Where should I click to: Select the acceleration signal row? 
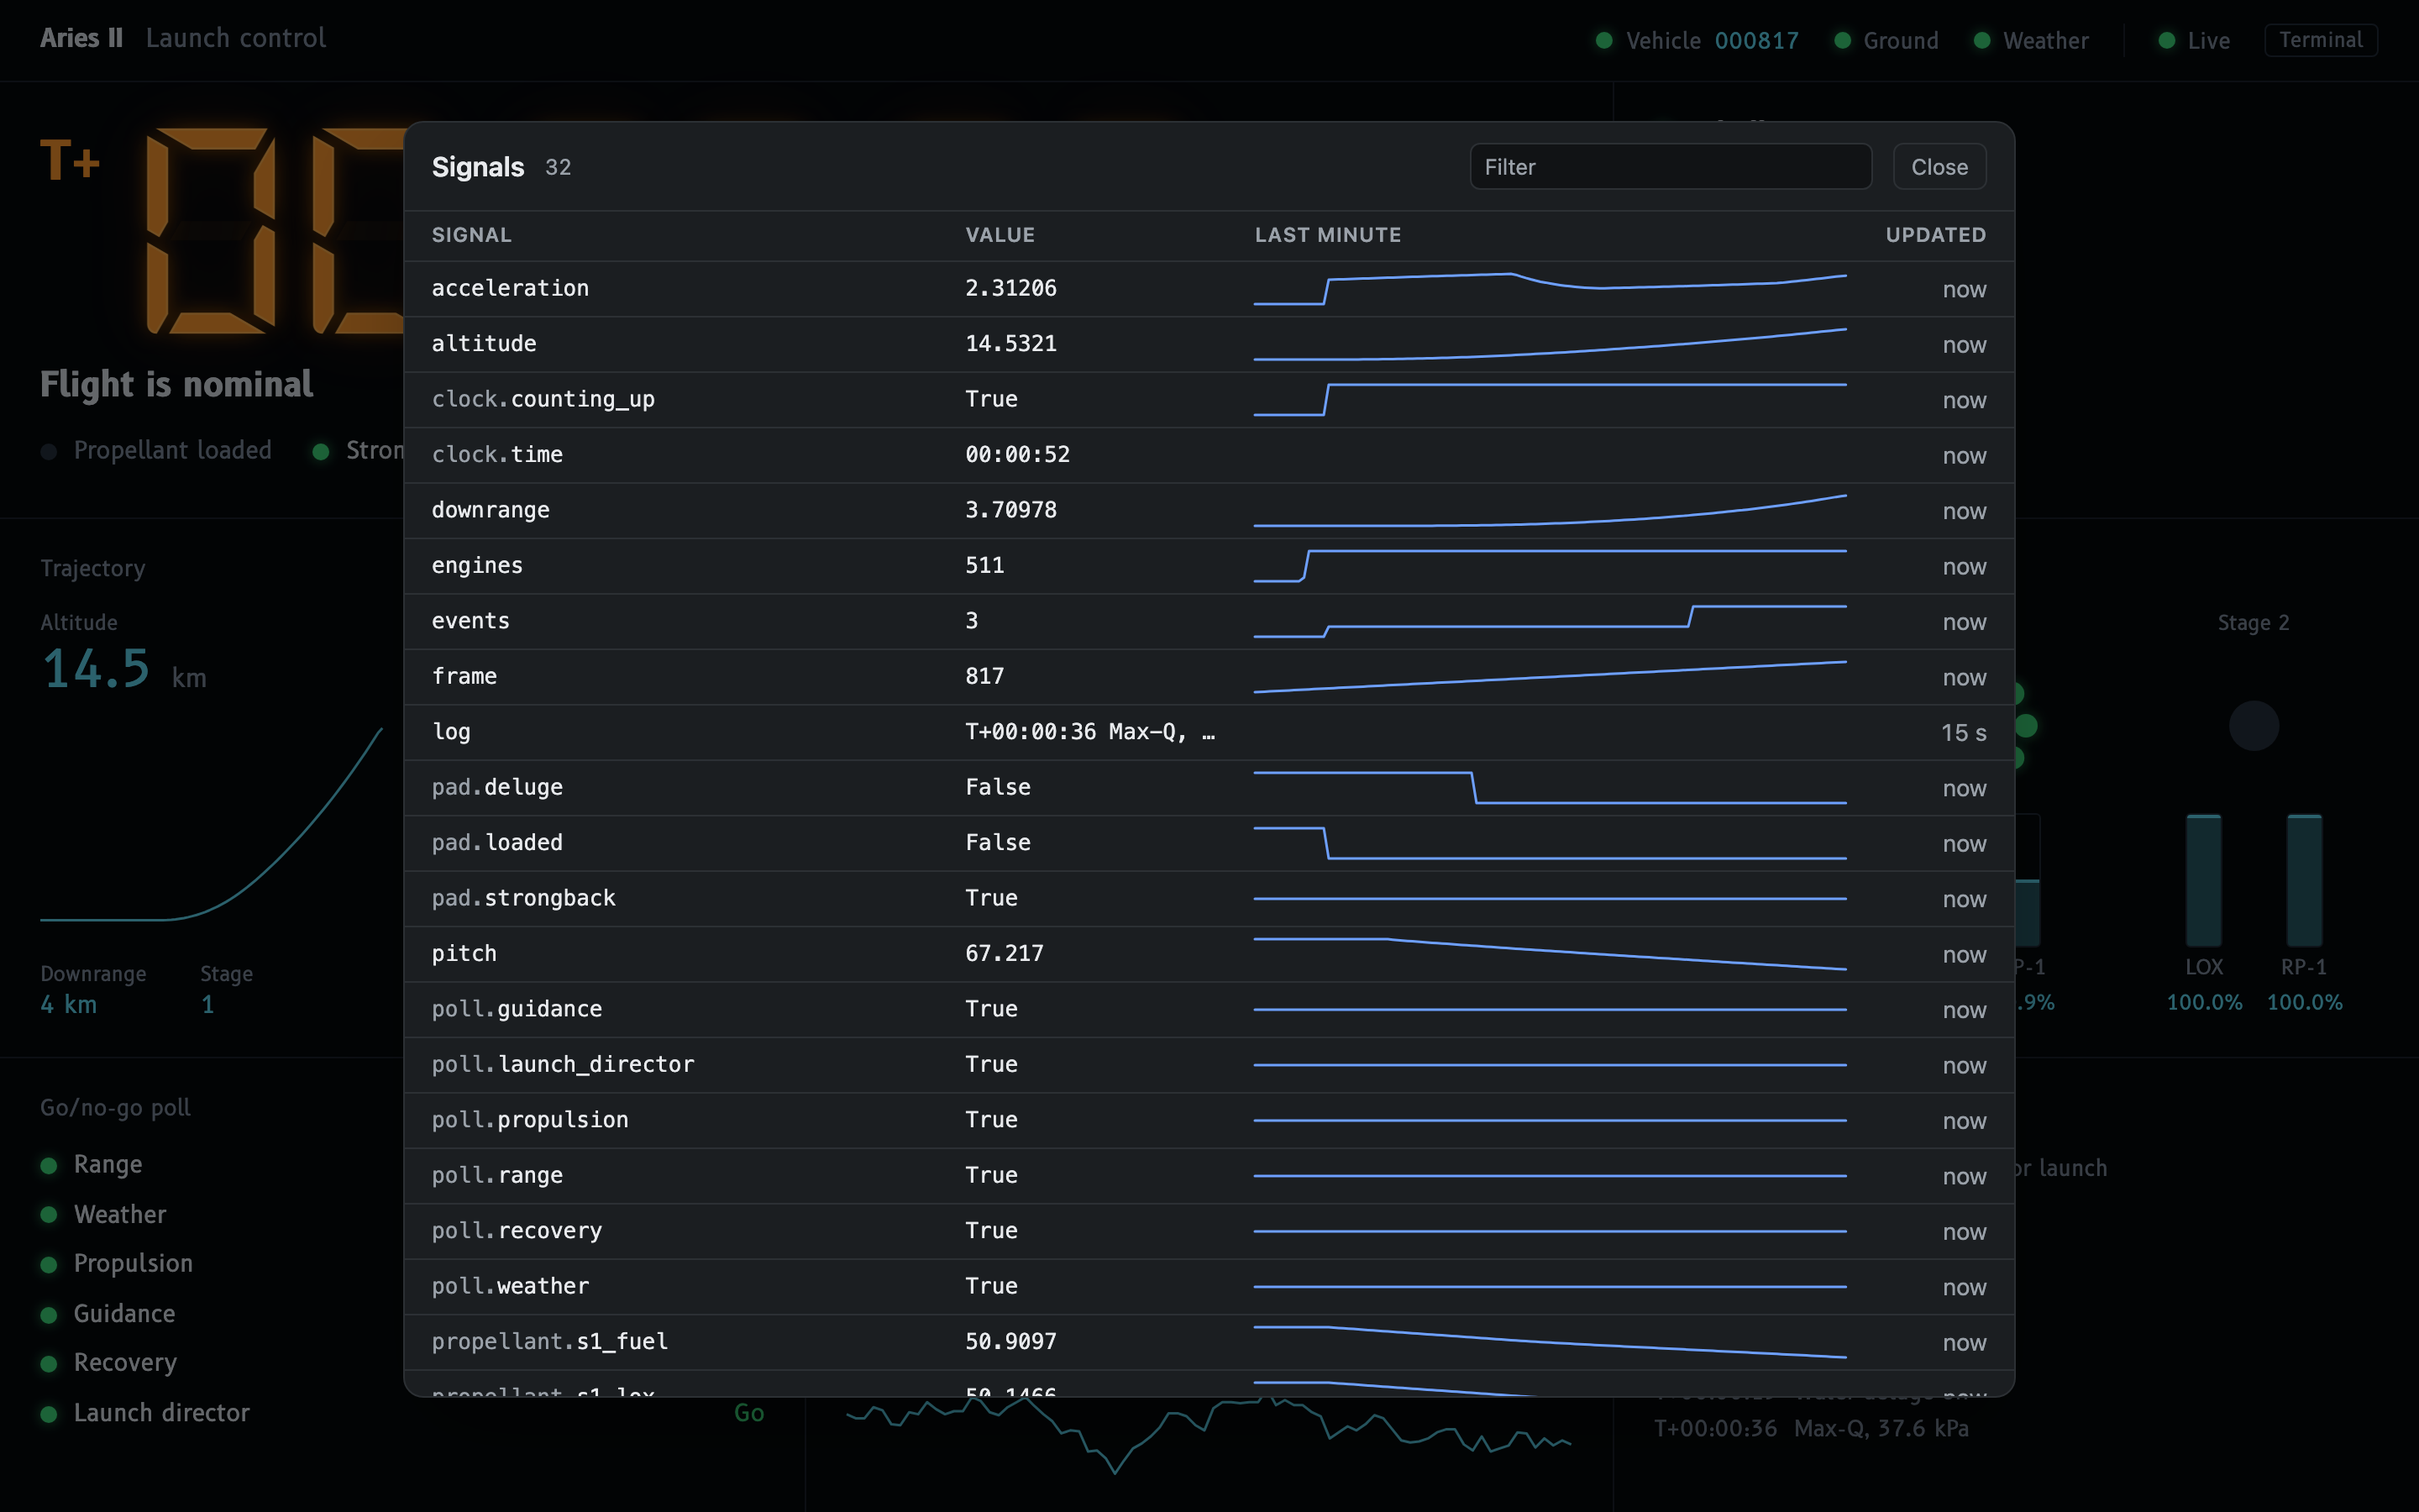[x=1209, y=289]
